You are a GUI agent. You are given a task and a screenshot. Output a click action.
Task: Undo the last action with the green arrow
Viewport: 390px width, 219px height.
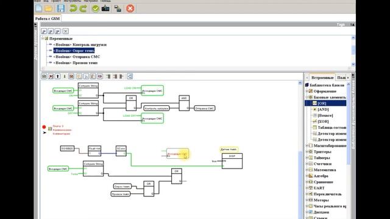tap(73, 9)
